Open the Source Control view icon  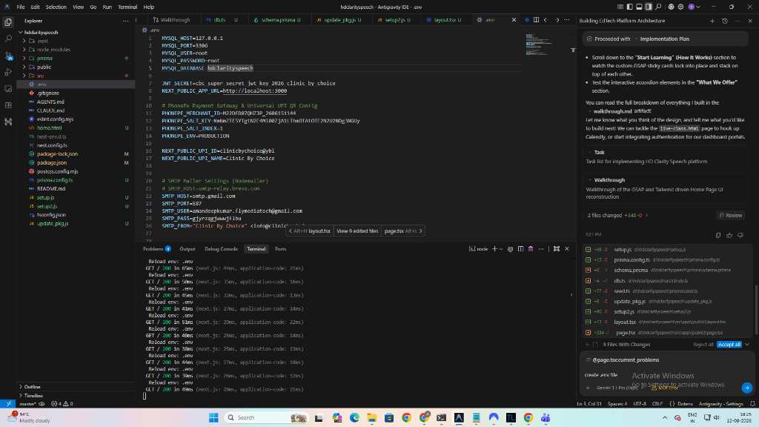click(x=8, y=56)
